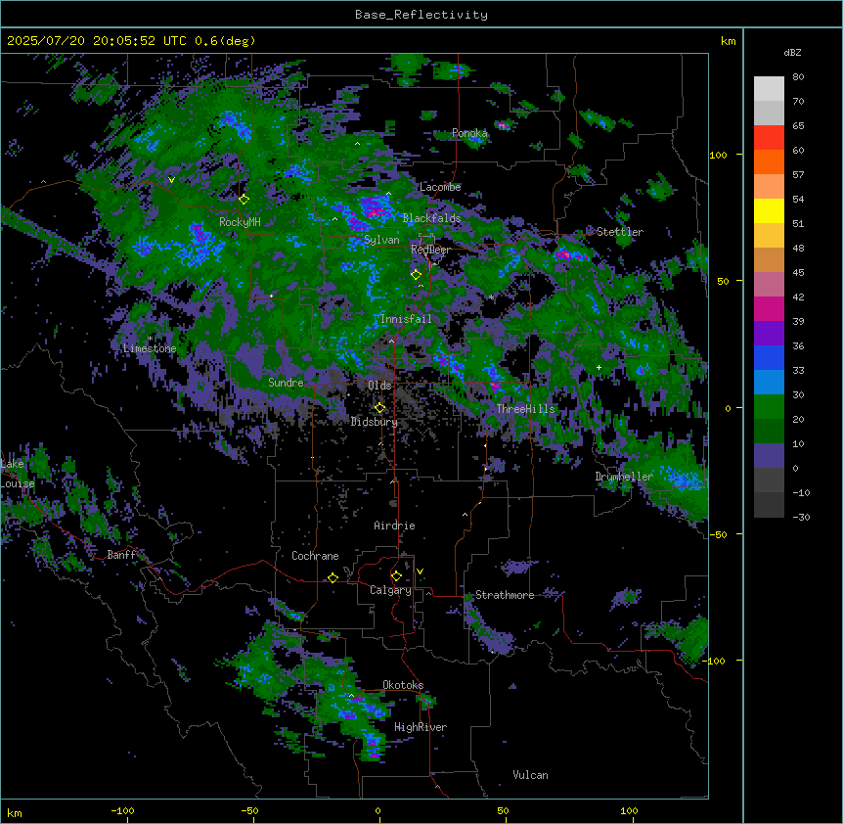Viewport: 843px width, 824px height.
Task: Select the Sundre label
Action: [x=286, y=383]
